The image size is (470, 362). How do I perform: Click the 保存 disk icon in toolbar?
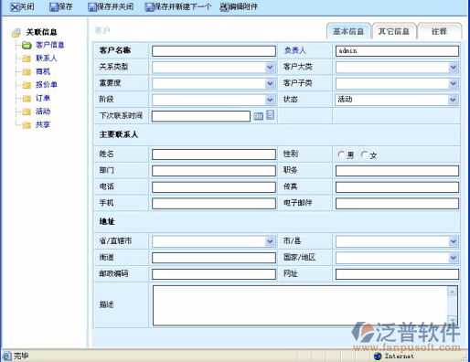(x=54, y=7)
